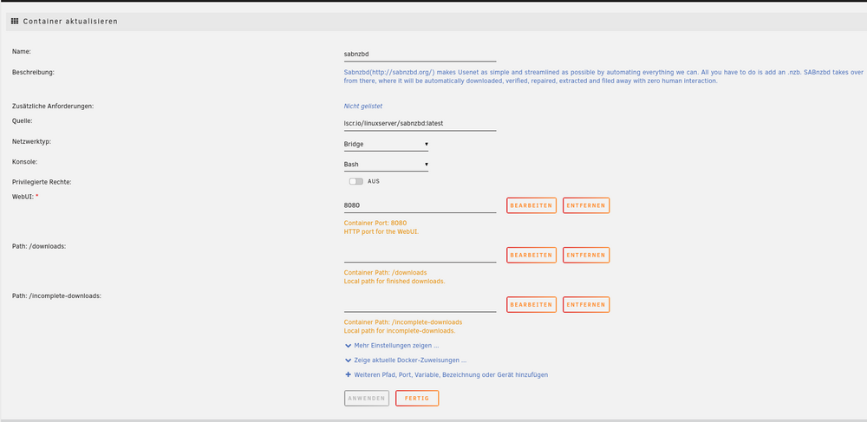Click the Netzwerktyp label
The image size is (867, 422).
[32, 141]
